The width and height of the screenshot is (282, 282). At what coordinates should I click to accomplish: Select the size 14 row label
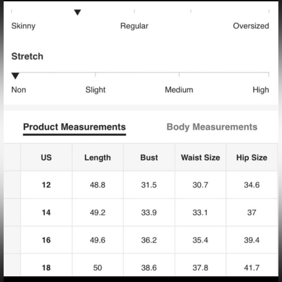(x=46, y=213)
